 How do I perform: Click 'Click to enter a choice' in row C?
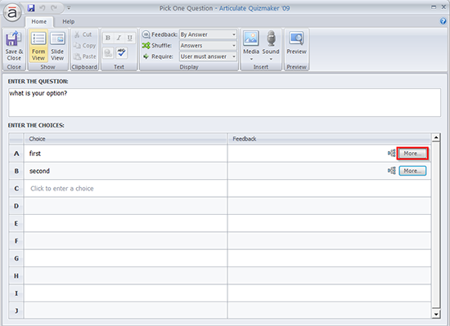click(x=62, y=189)
